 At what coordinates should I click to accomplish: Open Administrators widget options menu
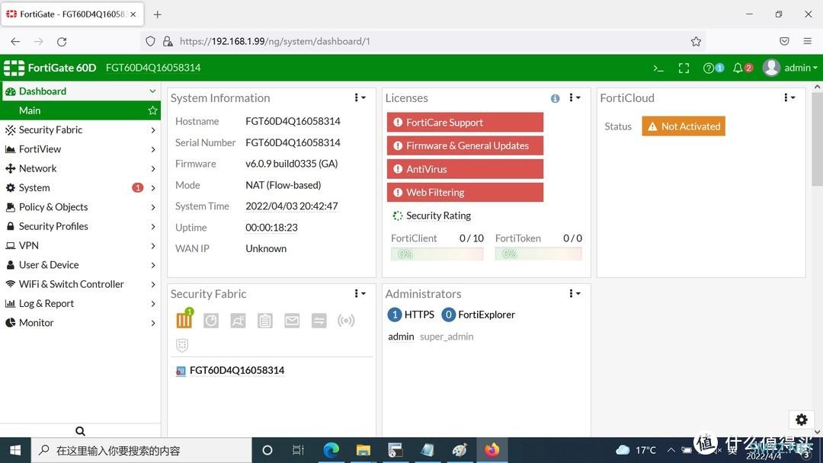click(575, 294)
